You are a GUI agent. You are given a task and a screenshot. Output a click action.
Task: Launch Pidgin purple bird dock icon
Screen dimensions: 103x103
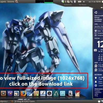click(10, 93)
